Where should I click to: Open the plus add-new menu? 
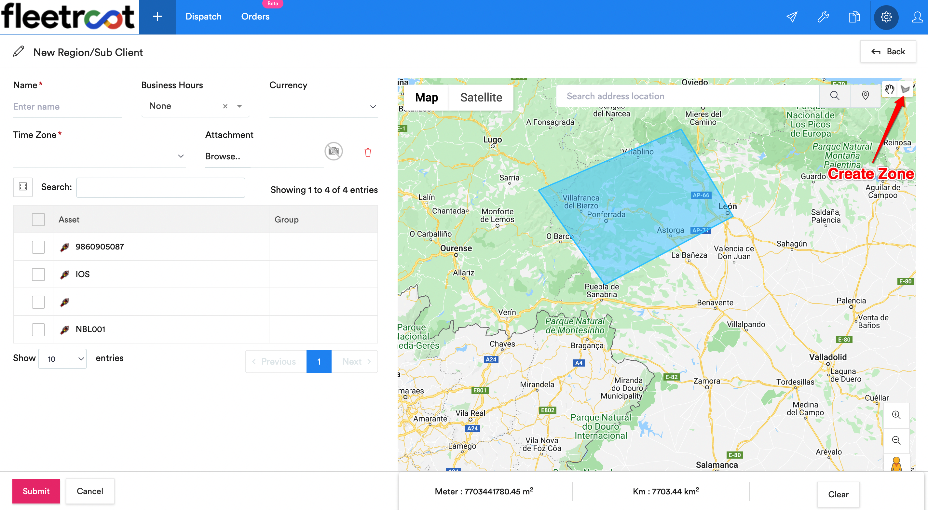coord(157,17)
